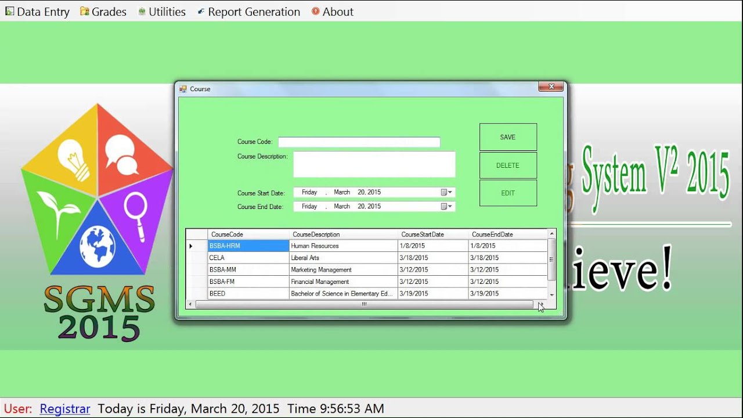
Task: Open the Grades menu
Action: tap(103, 12)
